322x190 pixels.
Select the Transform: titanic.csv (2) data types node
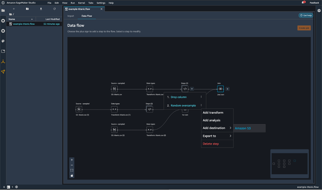150,130
